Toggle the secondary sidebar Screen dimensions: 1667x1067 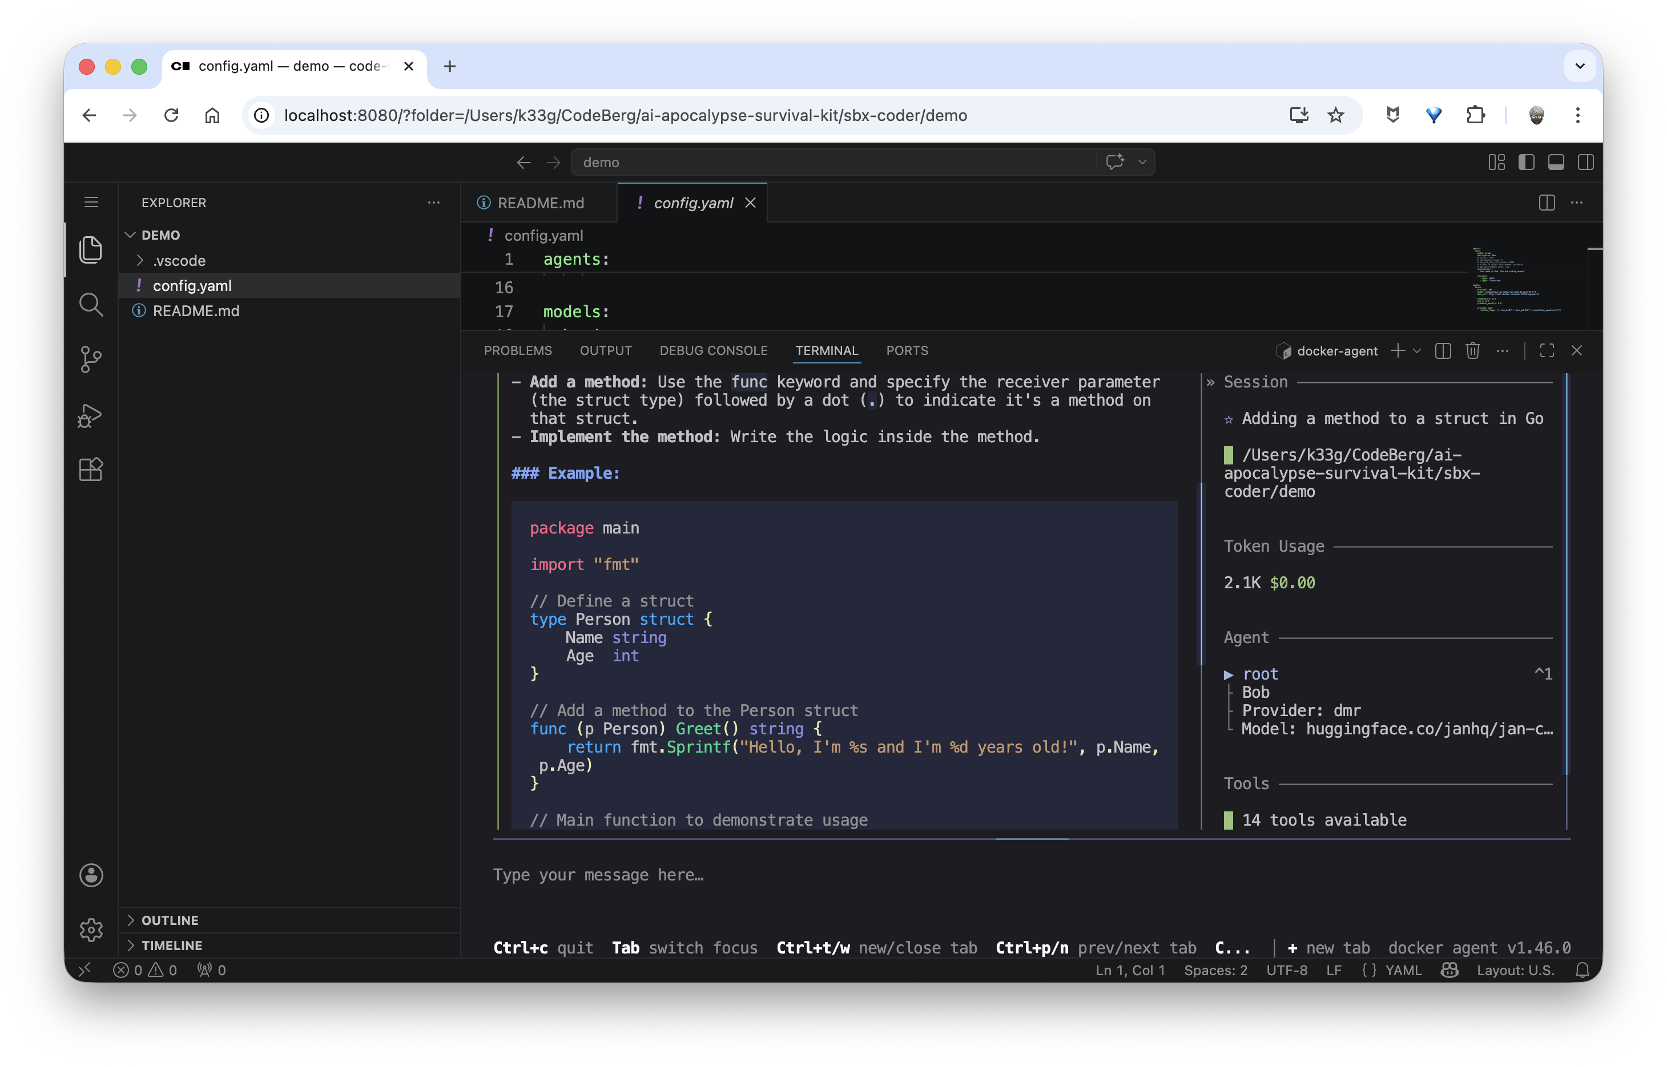point(1587,161)
